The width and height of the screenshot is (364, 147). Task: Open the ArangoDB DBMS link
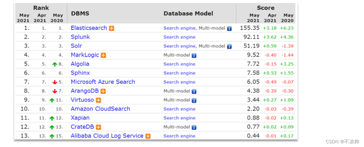(85, 91)
